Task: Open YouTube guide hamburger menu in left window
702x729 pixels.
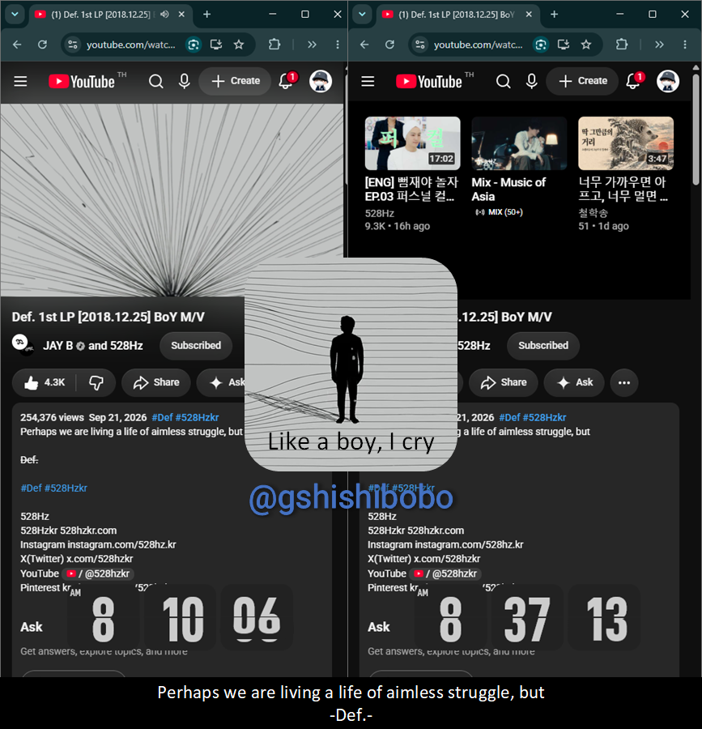Action: click(20, 81)
